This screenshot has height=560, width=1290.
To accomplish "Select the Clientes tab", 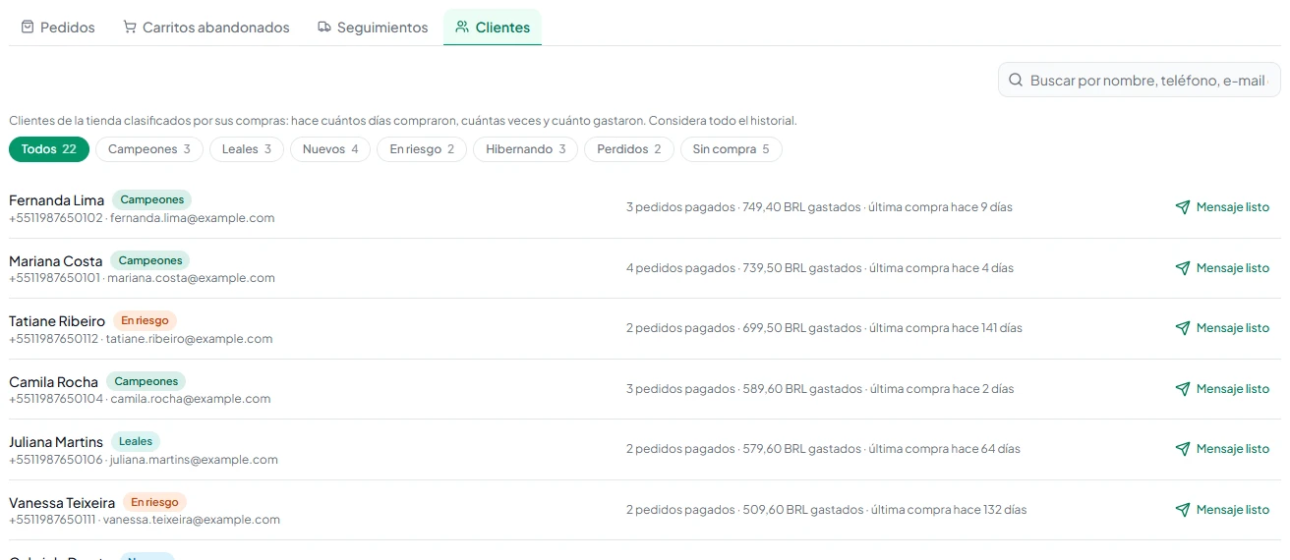I will coord(493,28).
